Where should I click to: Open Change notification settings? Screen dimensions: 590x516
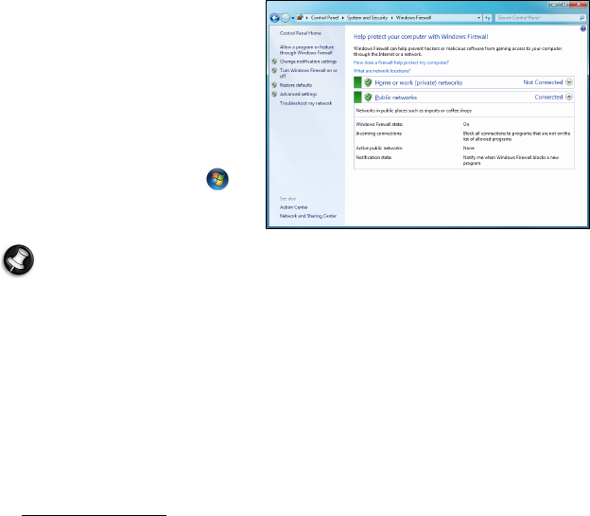(308, 62)
